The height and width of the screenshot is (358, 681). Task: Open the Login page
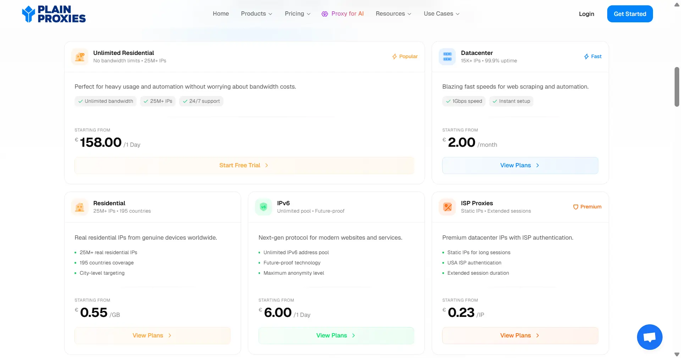pos(586,14)
